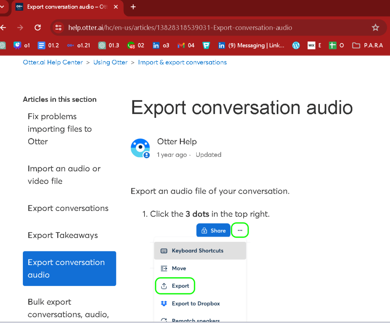Viewport: 390px width, 323px height.
Task: Select the Export conversation audio browser tab
Action: pos(67,7)
